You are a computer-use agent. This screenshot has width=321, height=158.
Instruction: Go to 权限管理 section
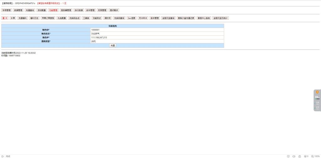102,10
